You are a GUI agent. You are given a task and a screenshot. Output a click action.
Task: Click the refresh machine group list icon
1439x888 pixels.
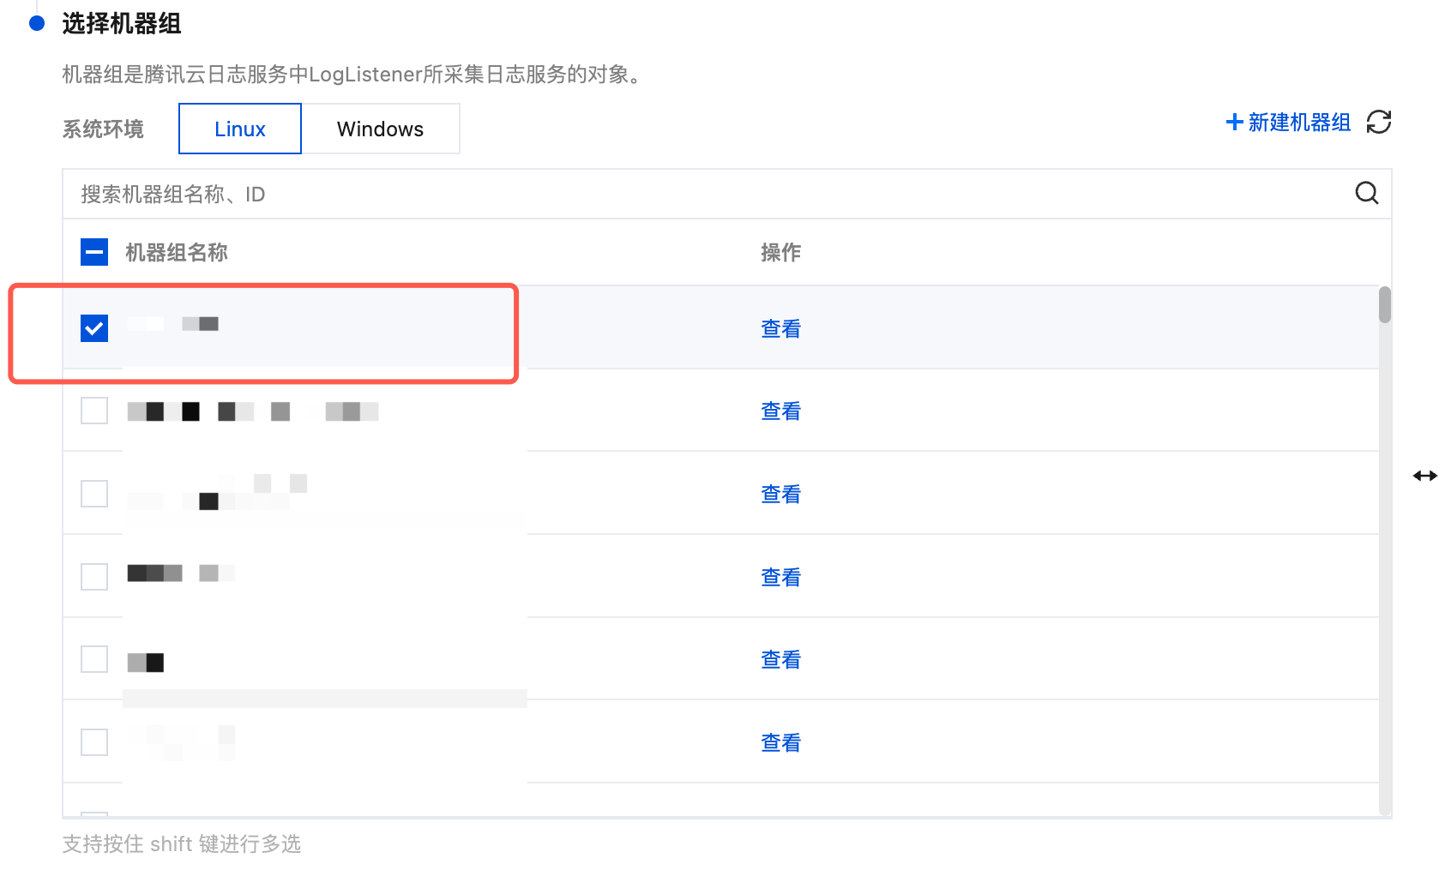tap(1378, 123)
